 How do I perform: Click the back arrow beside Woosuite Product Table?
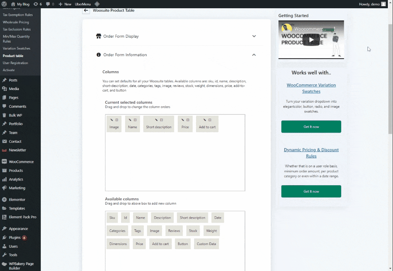click(86, 11)
